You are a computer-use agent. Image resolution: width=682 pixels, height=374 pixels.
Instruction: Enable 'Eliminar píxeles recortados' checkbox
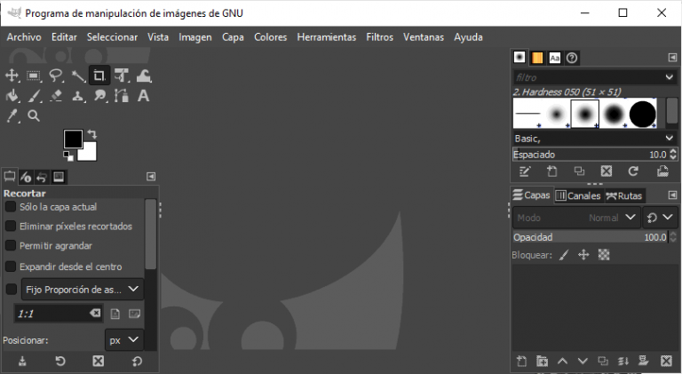pos(11,227)
